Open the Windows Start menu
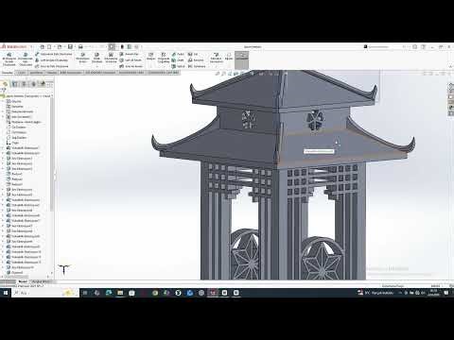454x340 pixels. pos(6,293)
